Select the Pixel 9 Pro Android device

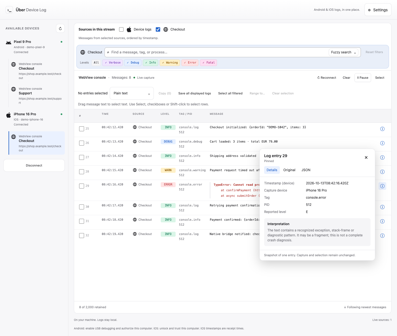pyautogui.click(x=34, y=47)
